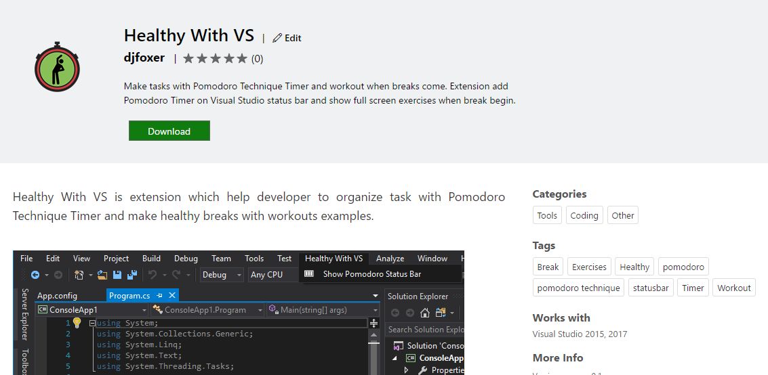Click the Redo arrow icon
768x375 pixels.
click(x=176, y=275)
